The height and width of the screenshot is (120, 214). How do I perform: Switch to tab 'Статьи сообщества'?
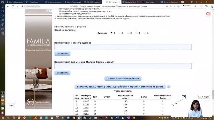170,2
